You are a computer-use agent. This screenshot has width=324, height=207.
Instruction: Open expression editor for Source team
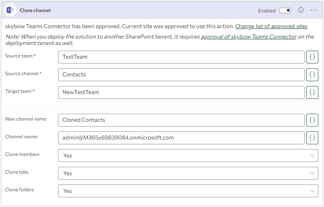coord(312,57)
